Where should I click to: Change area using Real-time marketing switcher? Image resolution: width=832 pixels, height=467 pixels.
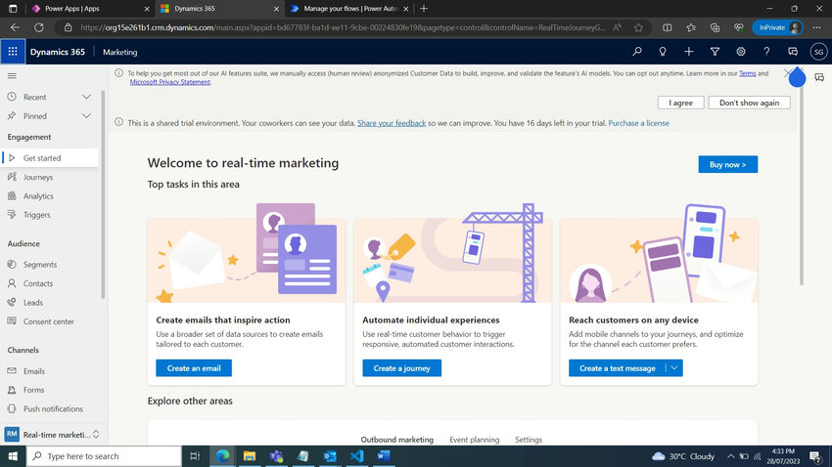click(x=52, y=434)
